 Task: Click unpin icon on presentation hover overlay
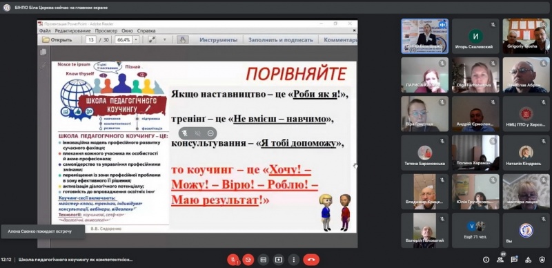click(x=198, y=133)
